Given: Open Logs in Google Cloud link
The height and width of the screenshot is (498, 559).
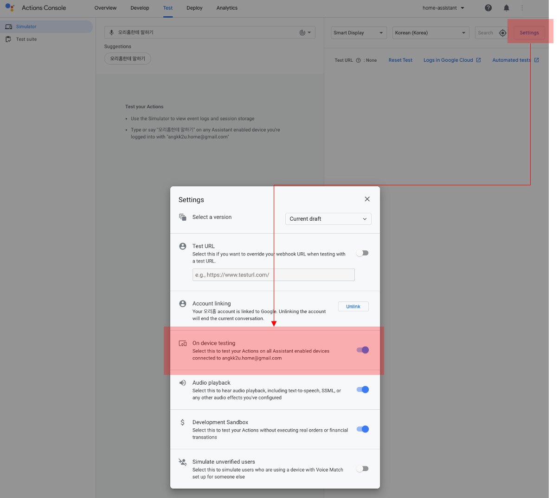Looking at the screenshot, I should pyautogui.click(x=448, y=60).
